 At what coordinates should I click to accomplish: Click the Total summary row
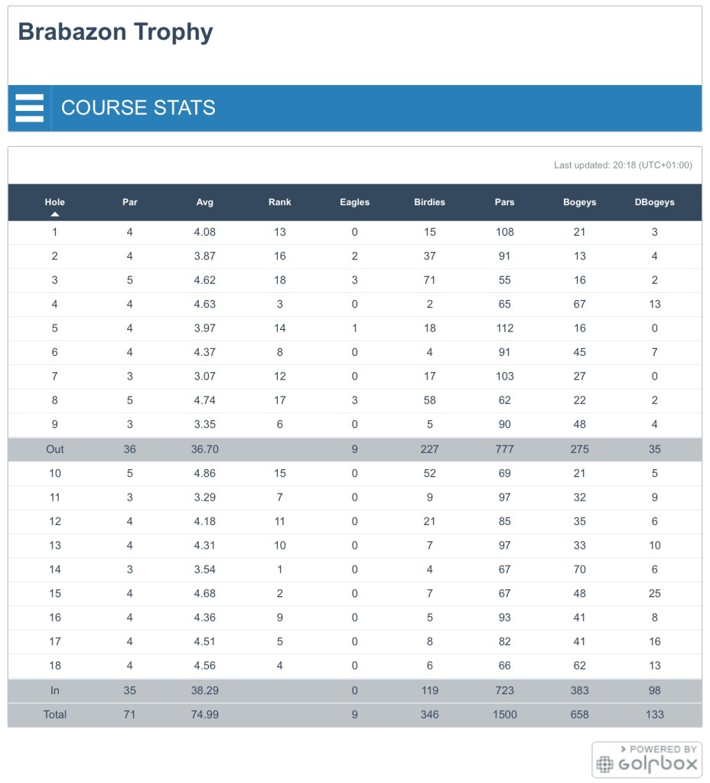tap(355, 715)
